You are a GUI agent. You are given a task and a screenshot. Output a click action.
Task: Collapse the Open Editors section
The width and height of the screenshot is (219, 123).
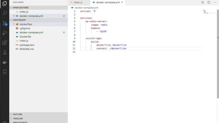click(x=39, y=8)
